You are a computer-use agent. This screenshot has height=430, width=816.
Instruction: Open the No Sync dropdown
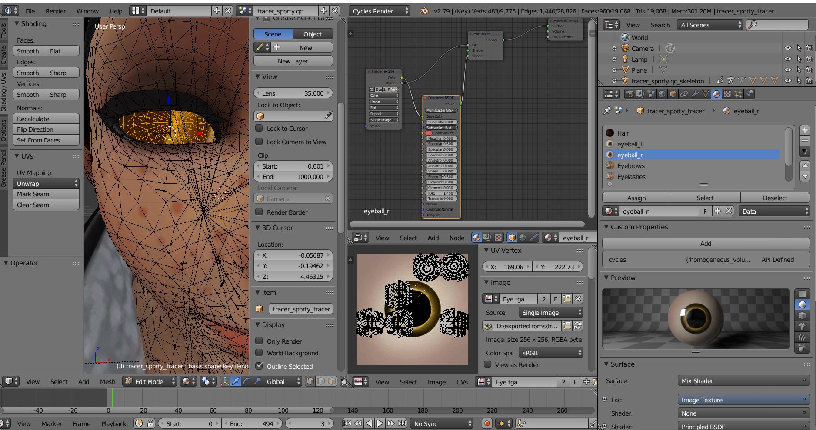[442, 423]
